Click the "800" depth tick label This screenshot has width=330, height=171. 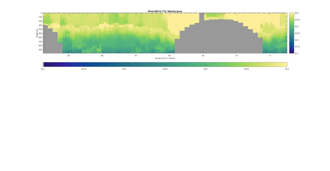click(40, 46)
